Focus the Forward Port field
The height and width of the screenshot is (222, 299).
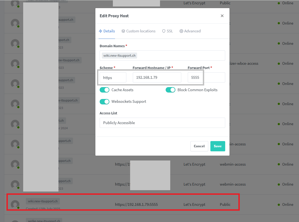(206, 77)
